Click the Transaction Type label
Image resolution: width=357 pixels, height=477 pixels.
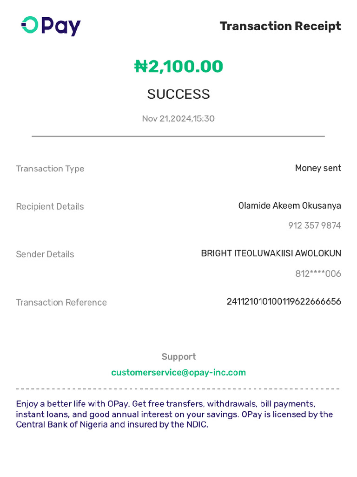50,169
